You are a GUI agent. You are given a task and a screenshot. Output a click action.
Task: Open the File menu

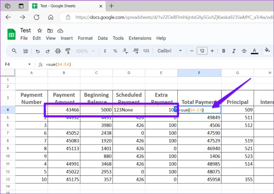tap(24, 38)
